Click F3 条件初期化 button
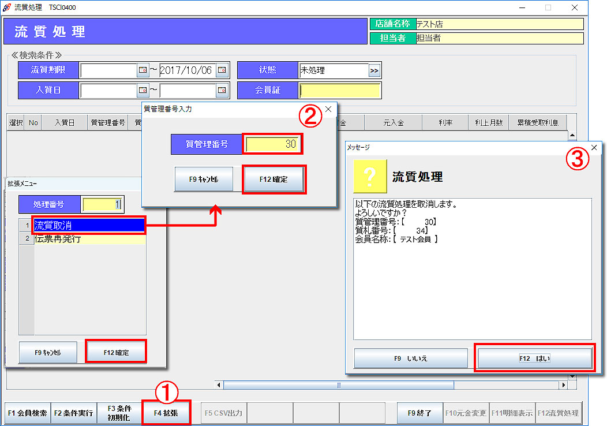This screenshot has width=607, height=426. pyautogui.click(x=119, y=413)
